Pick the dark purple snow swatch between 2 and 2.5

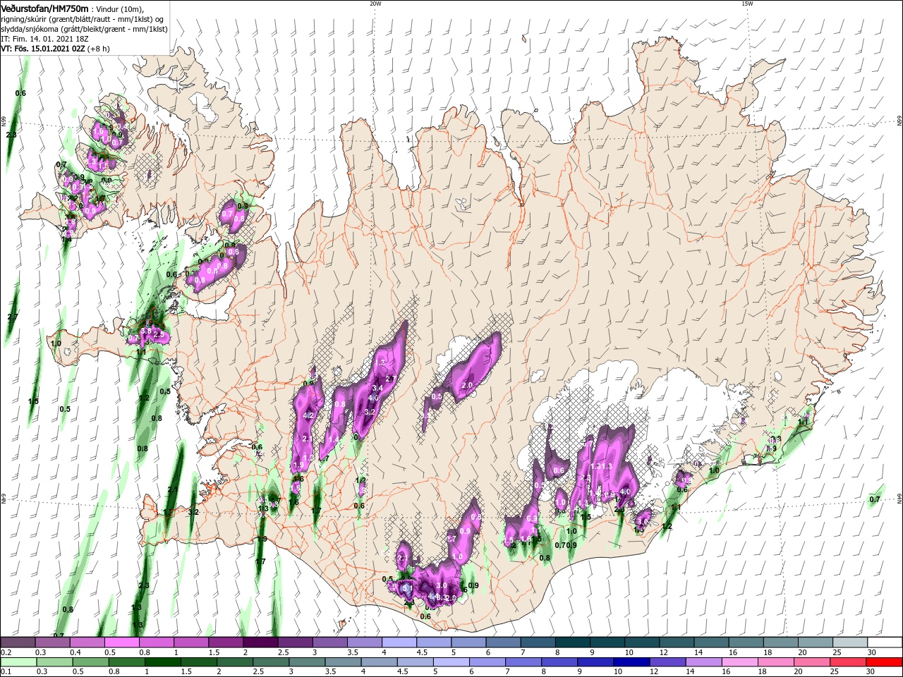pyautogui.click(x=260, y=642)
